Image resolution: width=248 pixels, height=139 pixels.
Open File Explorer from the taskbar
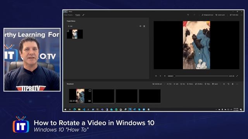(x=79, y=110)
